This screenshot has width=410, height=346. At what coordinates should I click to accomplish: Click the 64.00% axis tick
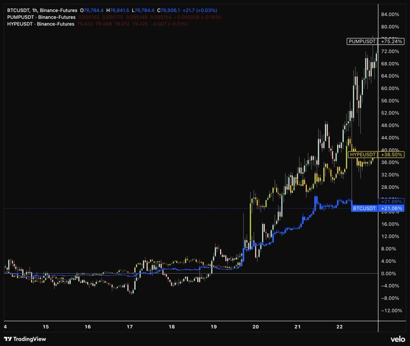click(390, 76)
